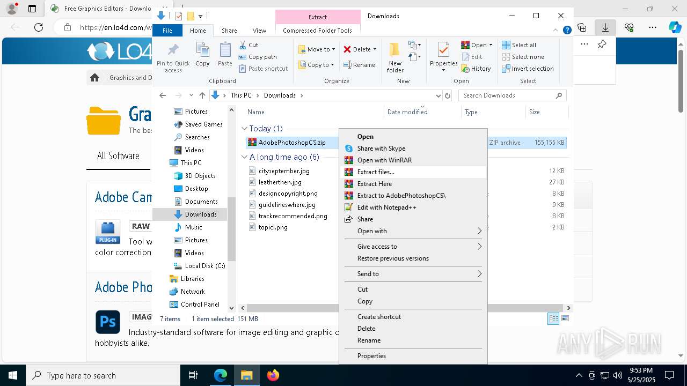Click the Edge Copilot icon

coord(675,27)
